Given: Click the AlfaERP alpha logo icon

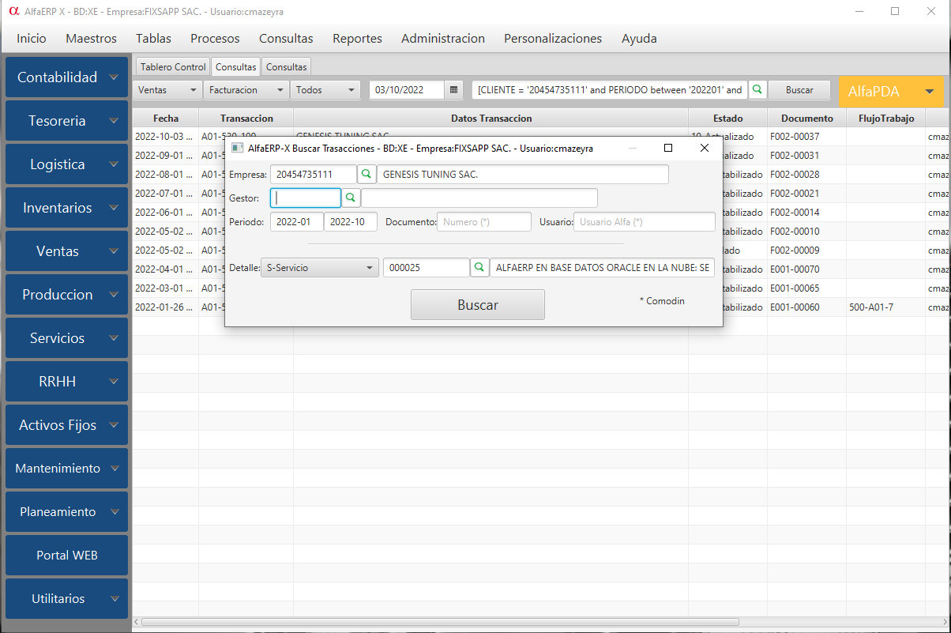Looking at the screenshot, I should (x=13, y=12).
